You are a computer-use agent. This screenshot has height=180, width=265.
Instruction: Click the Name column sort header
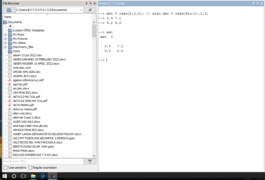coord(47,17)
